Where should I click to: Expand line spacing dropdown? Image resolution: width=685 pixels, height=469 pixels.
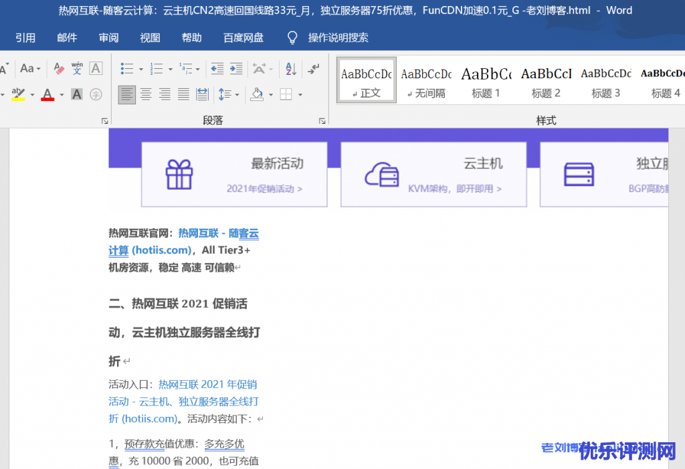(x=237, y=95)
